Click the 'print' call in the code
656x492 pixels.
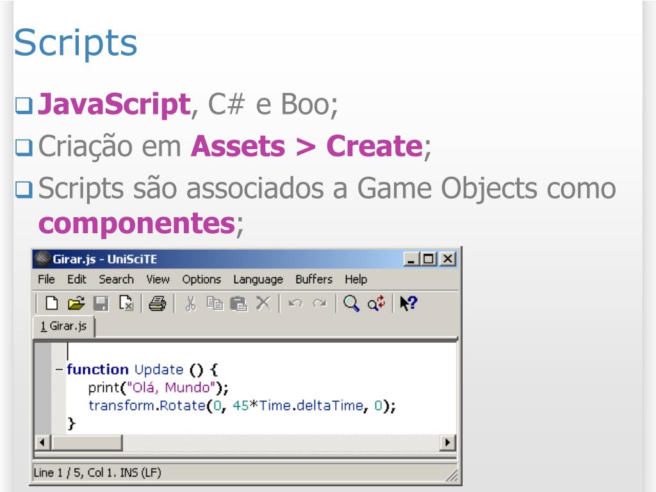click(104, 388)
